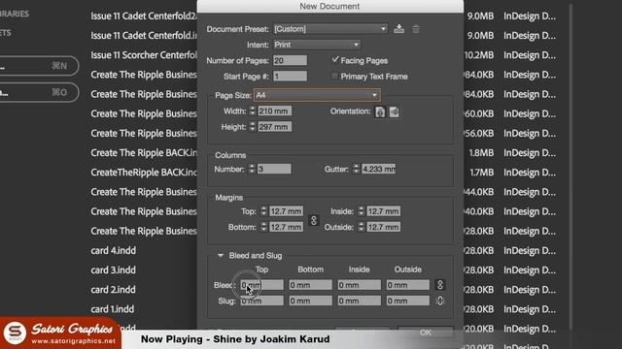Click the Top margin stepper
This screenshot has width=622, height=349.
pyautogui.click(x=263, y=211)
